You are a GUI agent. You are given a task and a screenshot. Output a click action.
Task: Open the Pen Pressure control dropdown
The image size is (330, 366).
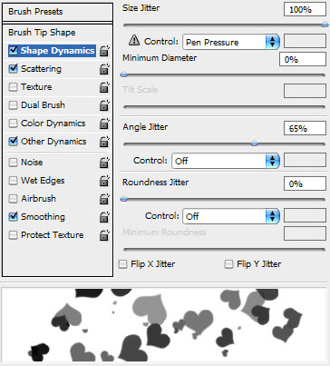tap(231, 42)
